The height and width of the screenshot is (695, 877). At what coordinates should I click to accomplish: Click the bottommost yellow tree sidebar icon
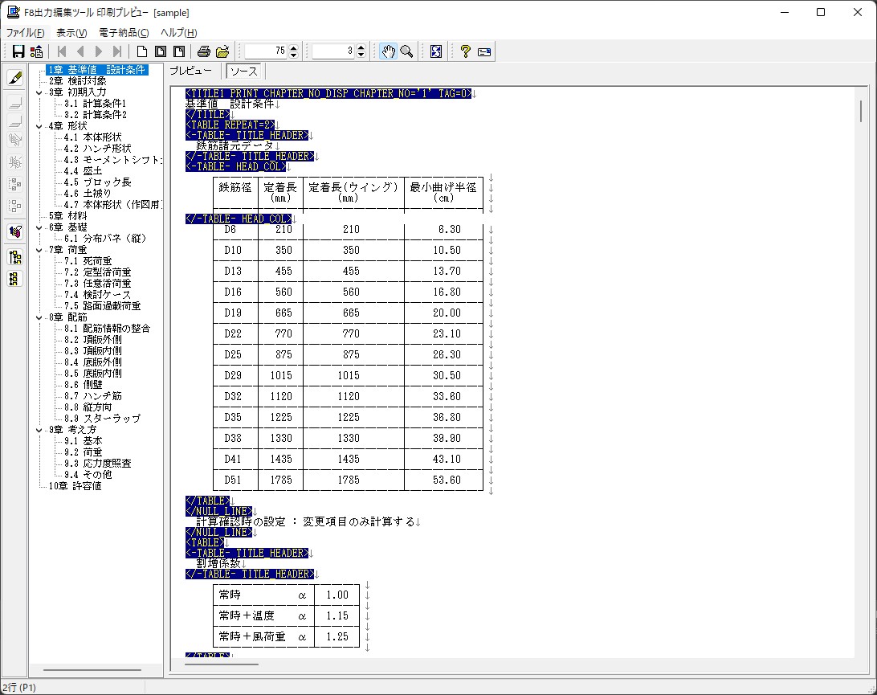(x=15, y=278)
